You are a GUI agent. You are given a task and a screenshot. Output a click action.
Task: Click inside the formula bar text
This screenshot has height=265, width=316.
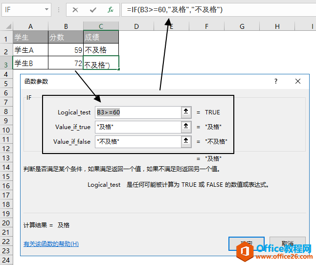[x=175, y=10]
